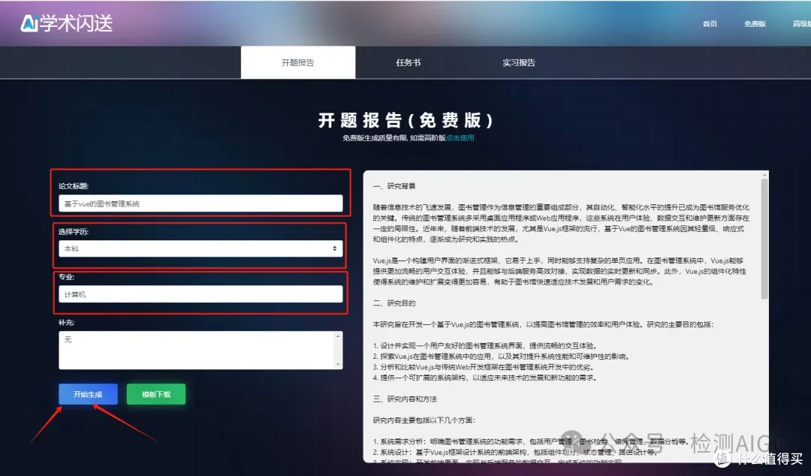Click the line 3. 分析和比较Vue.js与传统Web开发框架
This screenshot has width=811, height=476.
(x=483, y=367)
